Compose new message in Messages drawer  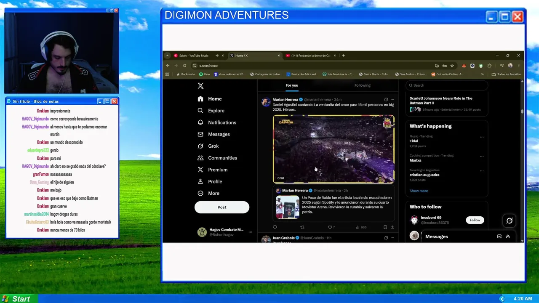coord(499,237)
